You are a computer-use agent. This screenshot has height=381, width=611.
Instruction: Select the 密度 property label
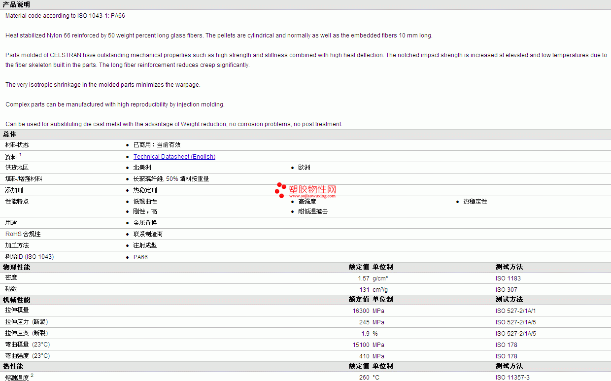pos(11,278)
